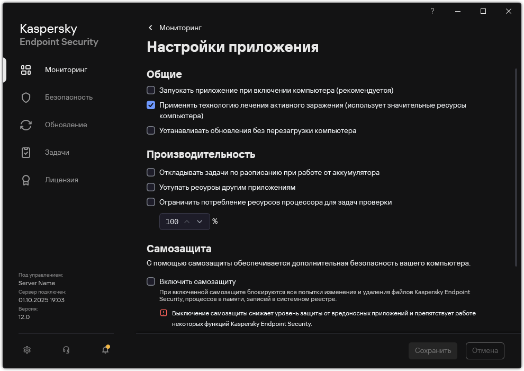Disable технологию лечения активного заражения

(150, 105)
